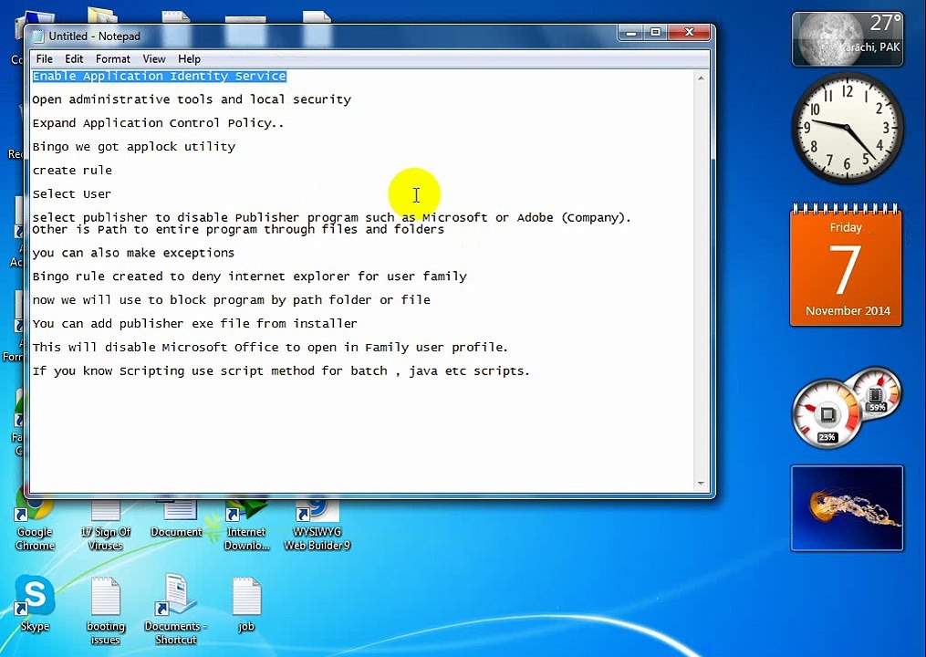This screenshot has width=926, height=657.
Task: Select the Documents - Shortcut icon
Action: tap(175, 610)
